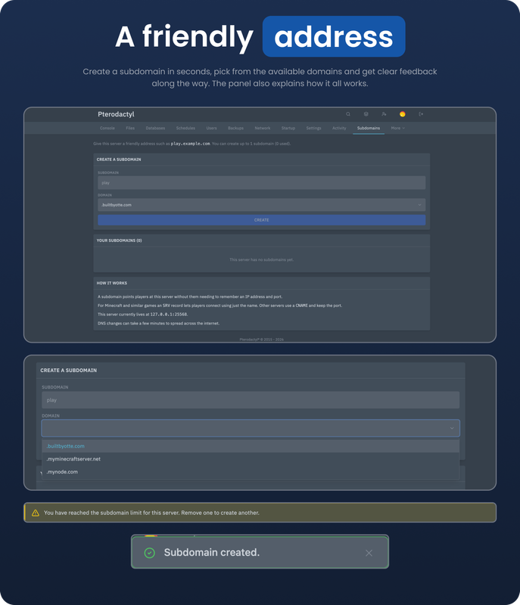Click the 'HOW IT WORKS' panel heading

[x=111, y=283]
